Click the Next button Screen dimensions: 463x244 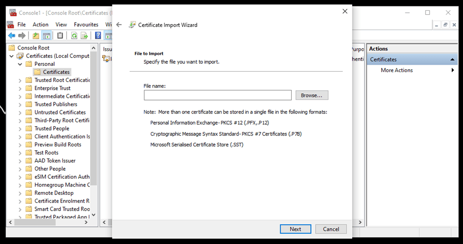(x=295, y=229)
